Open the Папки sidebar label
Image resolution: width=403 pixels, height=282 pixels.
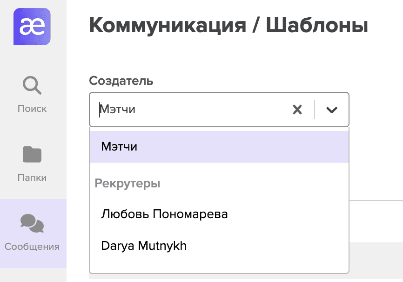pyautogui.click(x=32, y=178)
